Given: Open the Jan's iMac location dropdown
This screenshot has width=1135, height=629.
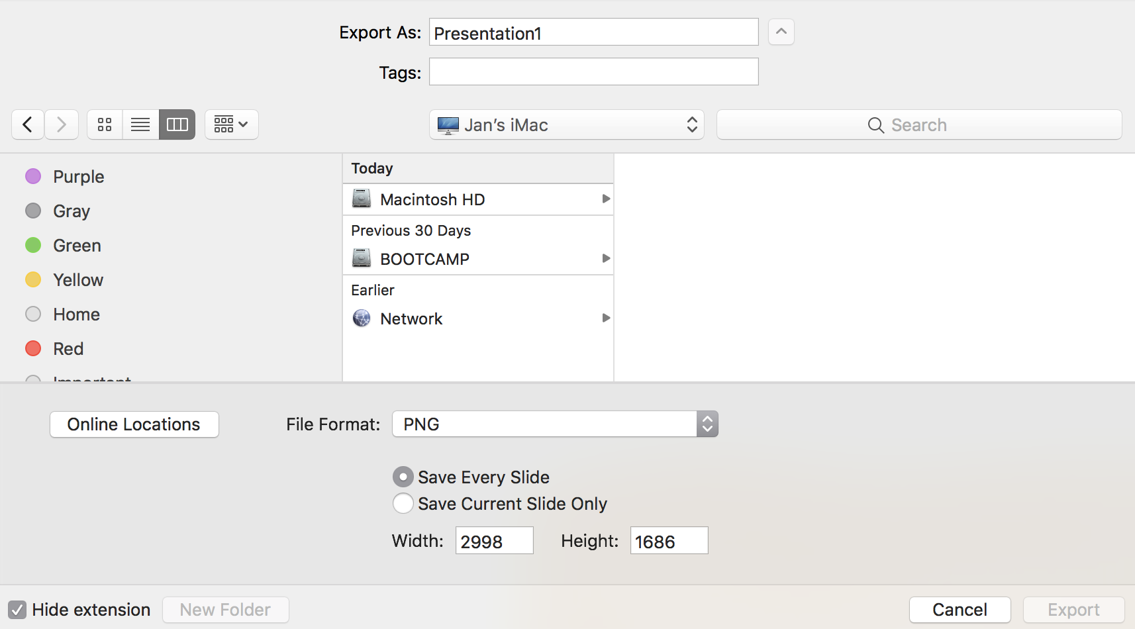Looking at the screenshot, I should [566, 124].
